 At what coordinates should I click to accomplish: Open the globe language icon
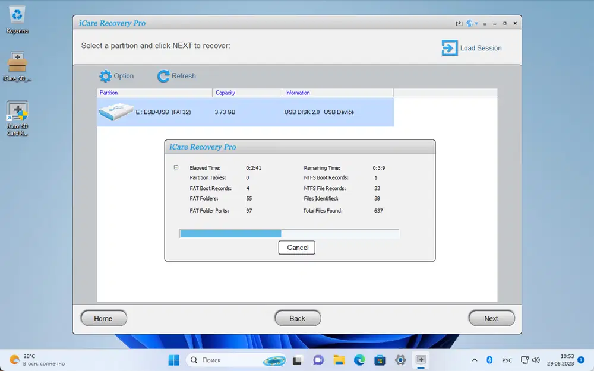point(470,23)
